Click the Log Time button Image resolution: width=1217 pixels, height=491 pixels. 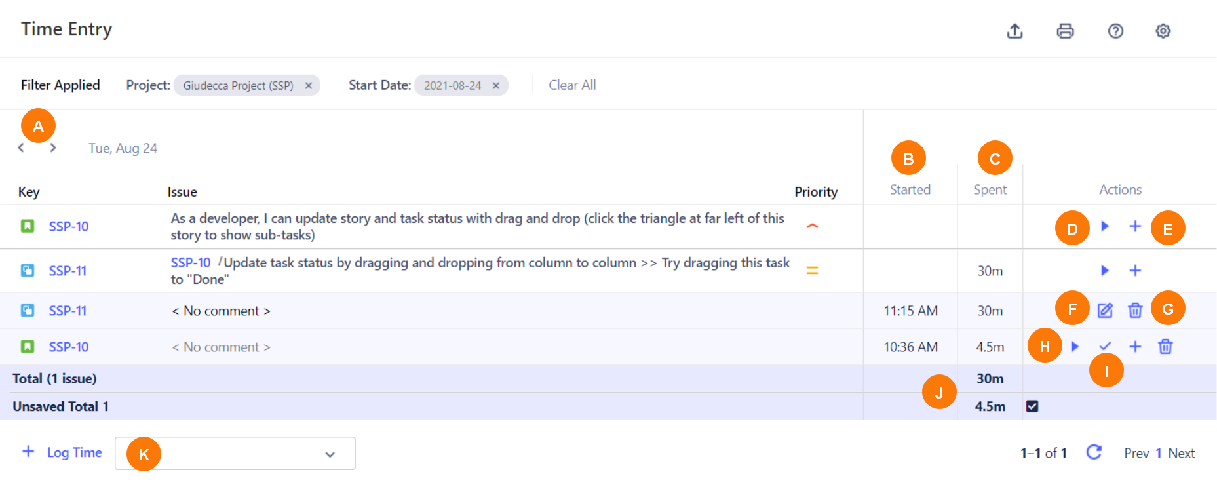(x=63, y=452)
